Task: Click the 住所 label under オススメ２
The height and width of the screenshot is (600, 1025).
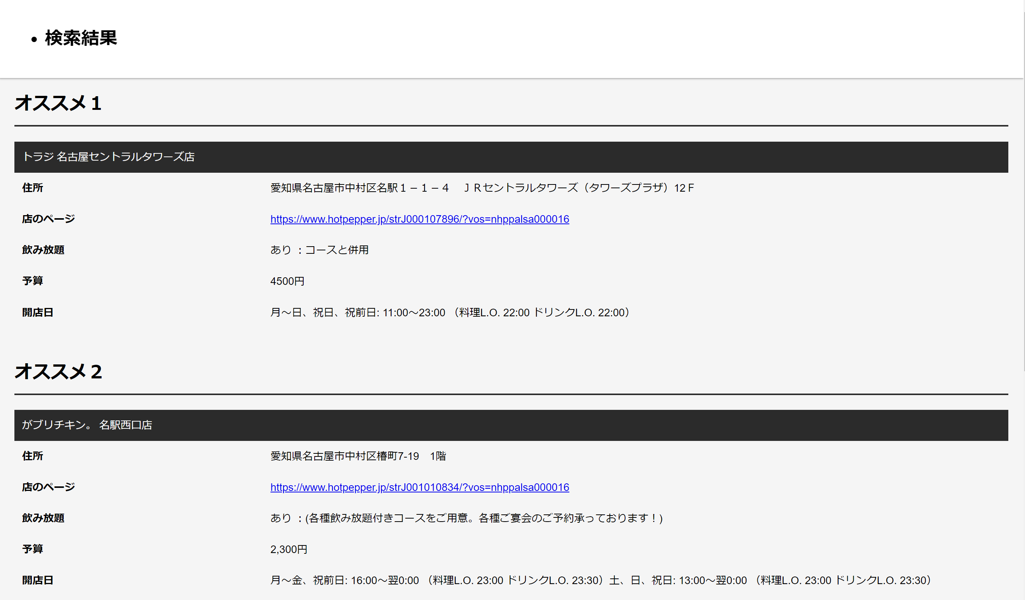Action: click(32, 456)
